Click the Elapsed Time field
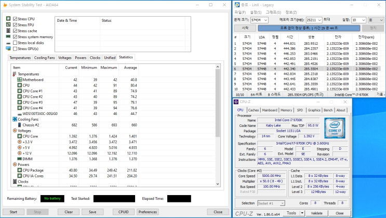Image resolution: width=386 pixels, height=218 pixels. (179, 199)
